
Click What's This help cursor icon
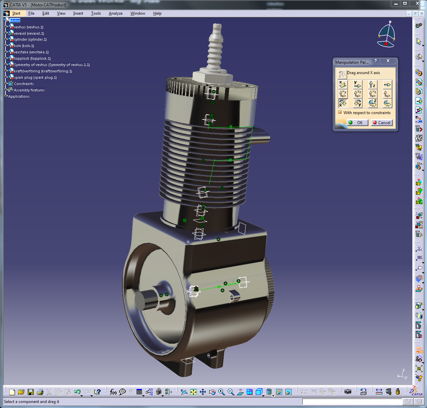[97, 392]
